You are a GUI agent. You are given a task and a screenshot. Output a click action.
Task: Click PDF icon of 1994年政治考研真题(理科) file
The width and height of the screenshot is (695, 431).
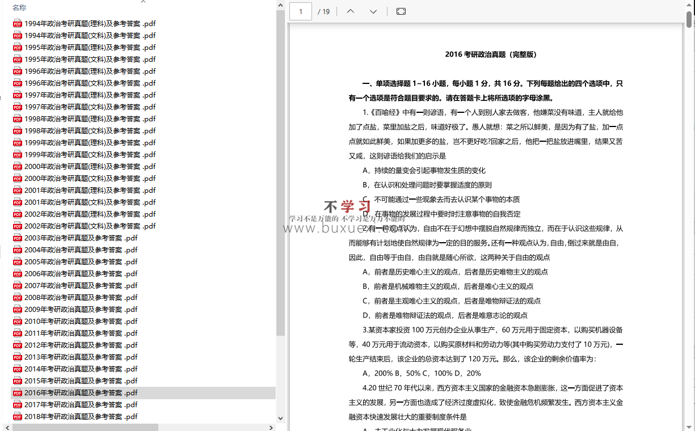point(17,24)
